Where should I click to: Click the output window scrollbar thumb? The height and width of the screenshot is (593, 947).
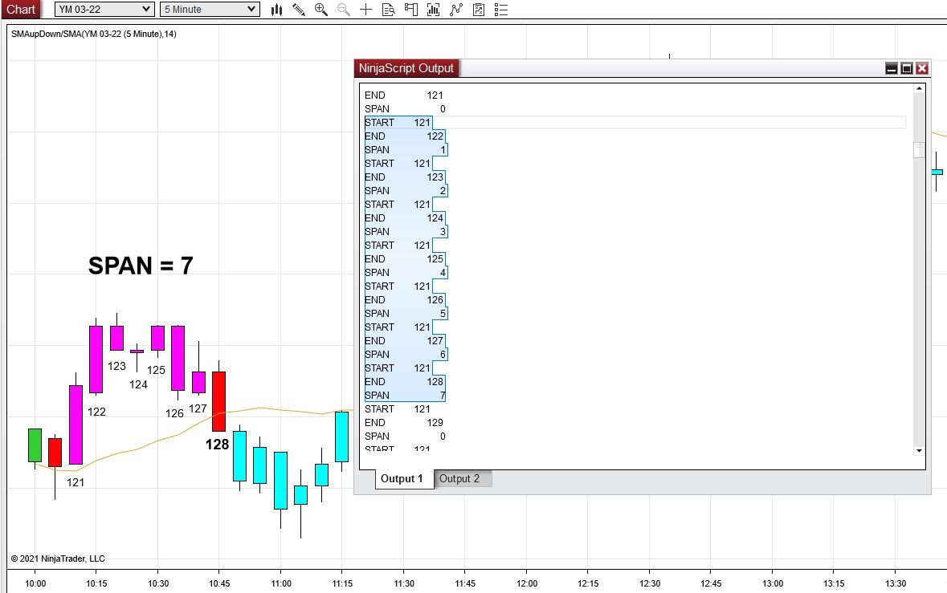pos(919,150)
